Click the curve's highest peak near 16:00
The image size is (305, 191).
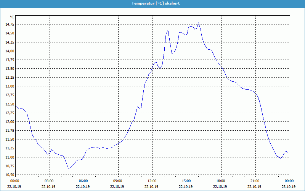point(199,23)
